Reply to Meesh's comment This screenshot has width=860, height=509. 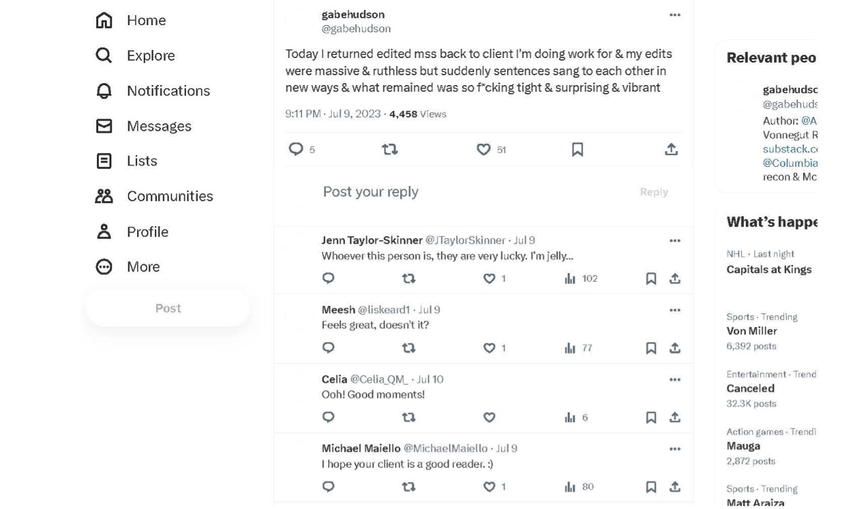tap(328, 347)
